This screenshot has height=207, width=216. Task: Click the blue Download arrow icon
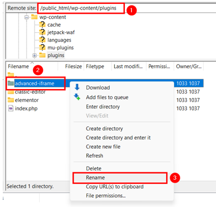(x=77, y=87)
